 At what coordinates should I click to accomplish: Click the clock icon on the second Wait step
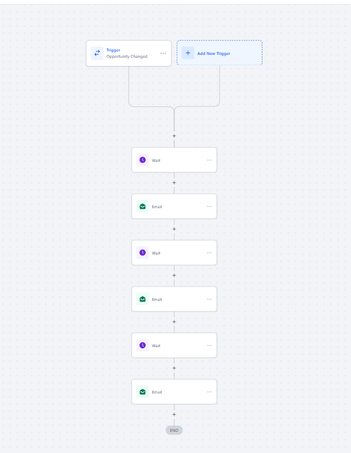pos(142,253)
